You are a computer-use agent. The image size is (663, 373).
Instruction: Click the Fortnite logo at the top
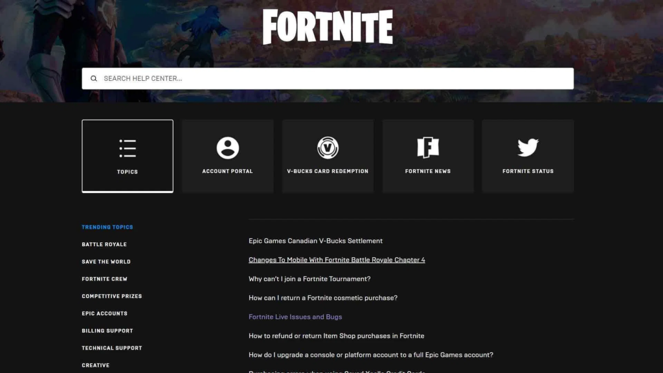(328, 27)
